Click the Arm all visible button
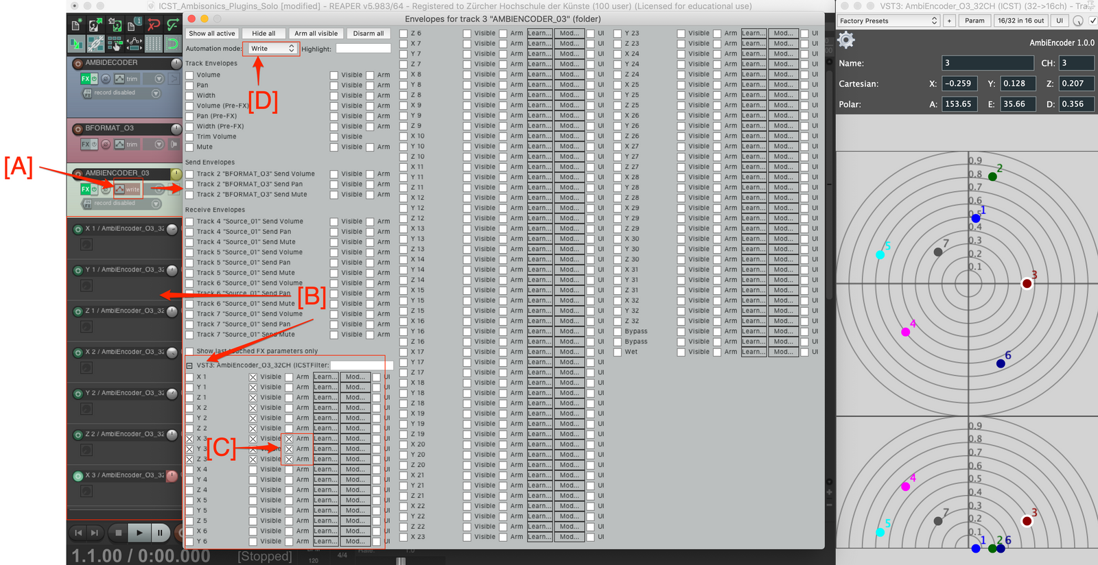 316,33
